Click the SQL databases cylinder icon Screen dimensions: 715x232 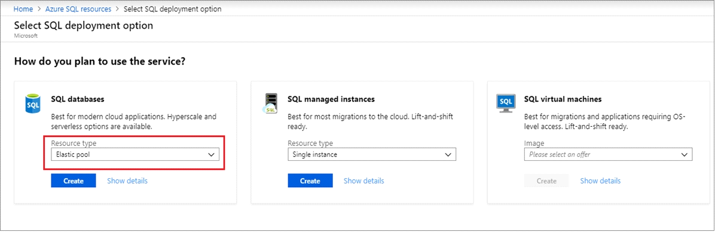33,104
